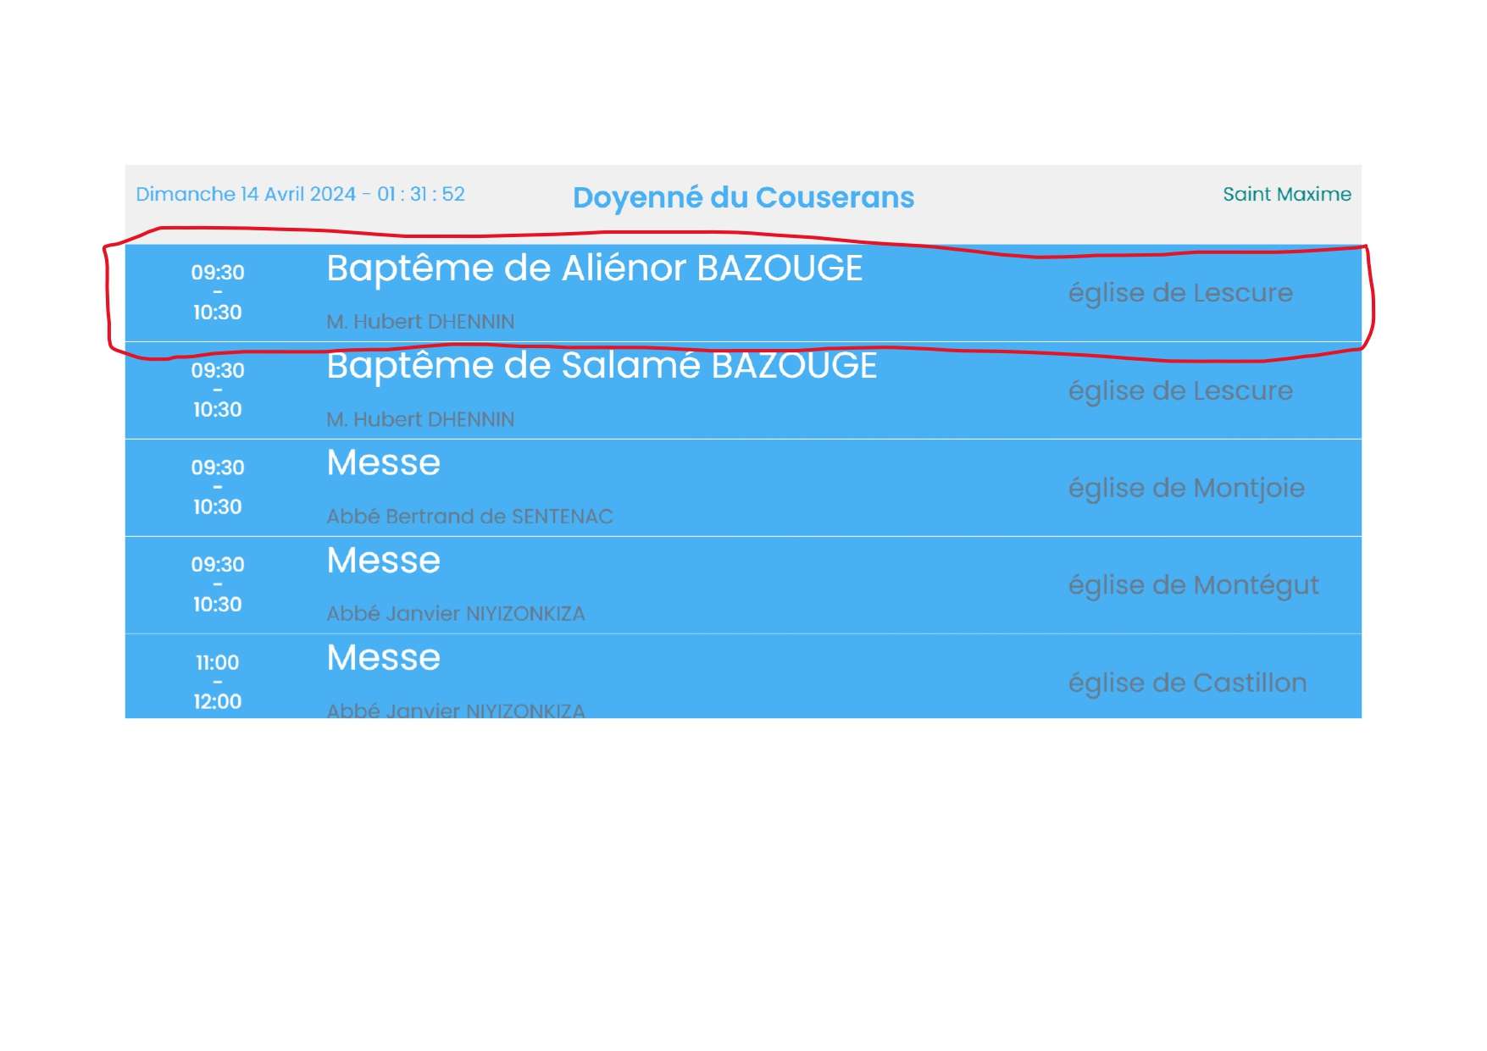Click Abbé Janvier NIYIZONKIZA in Montégut row
This screenshot has width=1487, height=1051.
coord(456,614)
